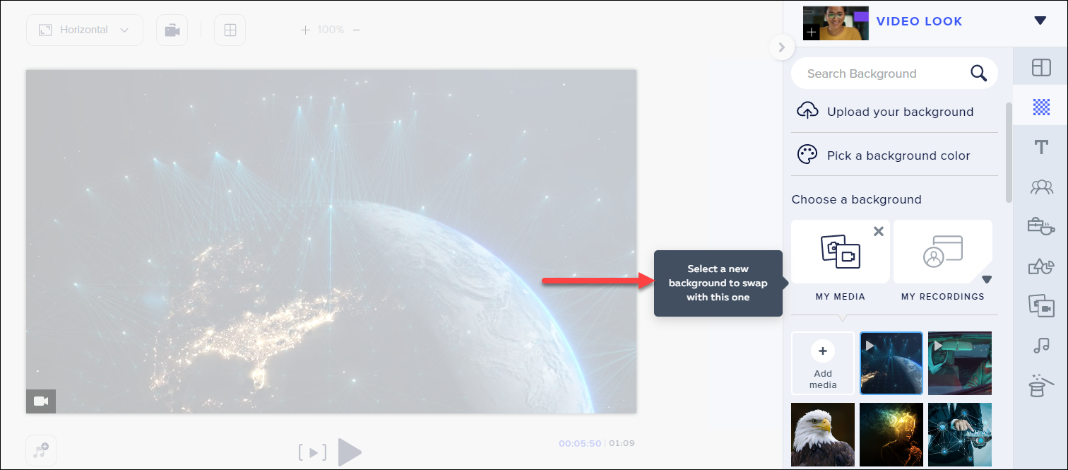Screen dimensions: 1068x470
Task: Select the bald eagle background thumbnail
Action: point(823,435)
